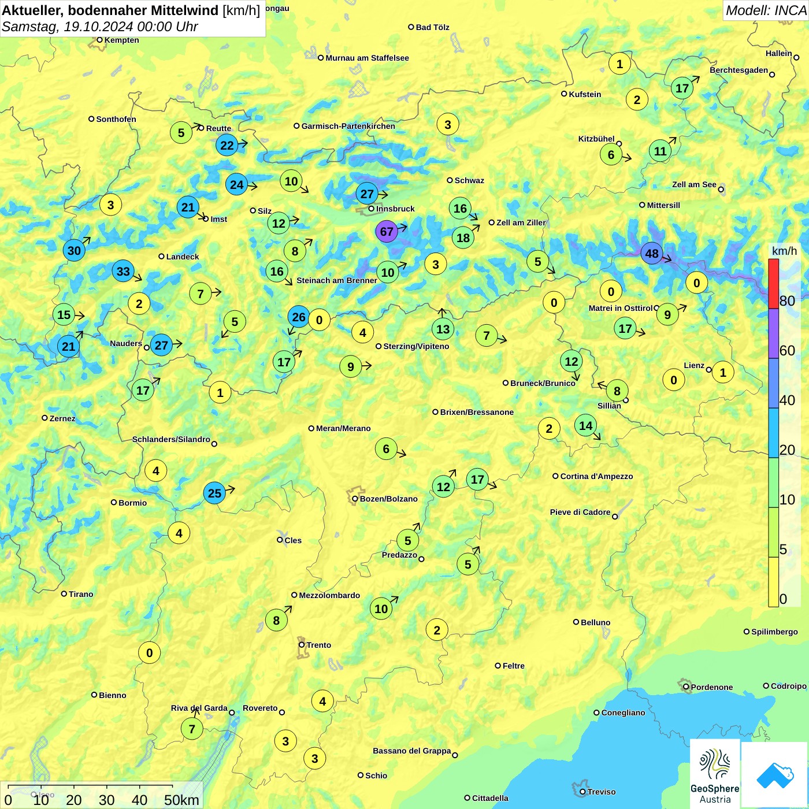Click the 'Treviso' city label
Image resolution: width=809 pixels, height=809 pixels.
pyautogui.click(x=602, y=792)
